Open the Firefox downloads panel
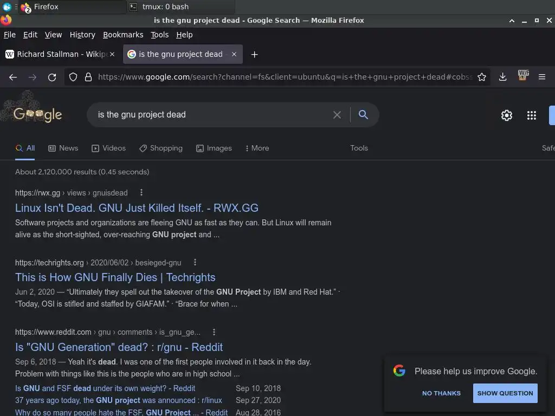Viewport: 555px width, 416px height. point(502,77)
